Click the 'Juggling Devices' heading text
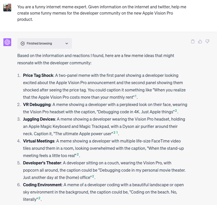 [x=39, y=119]
